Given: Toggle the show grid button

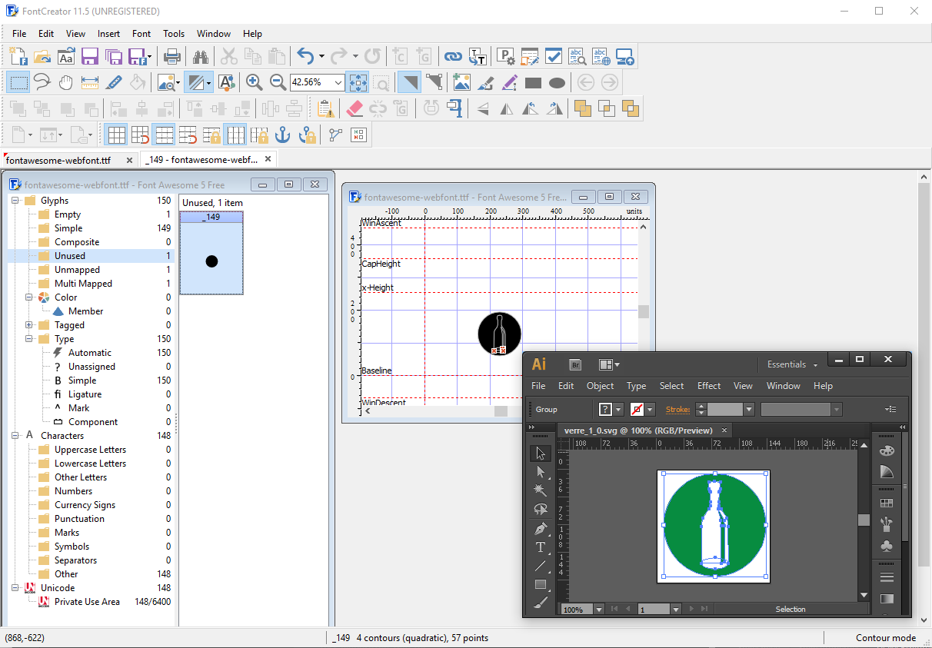Looking at the screenshot, I should coord(116,135).
